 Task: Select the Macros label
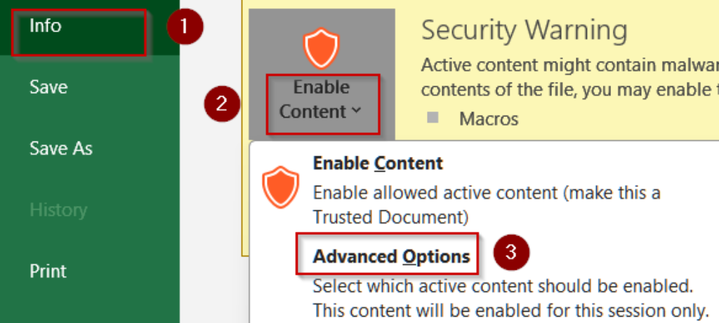click(x=489, y=119)
